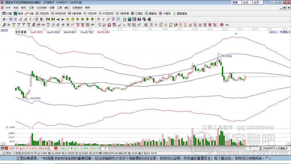Jump to last bar with green skip-forward icon

(x=53, y=19)
